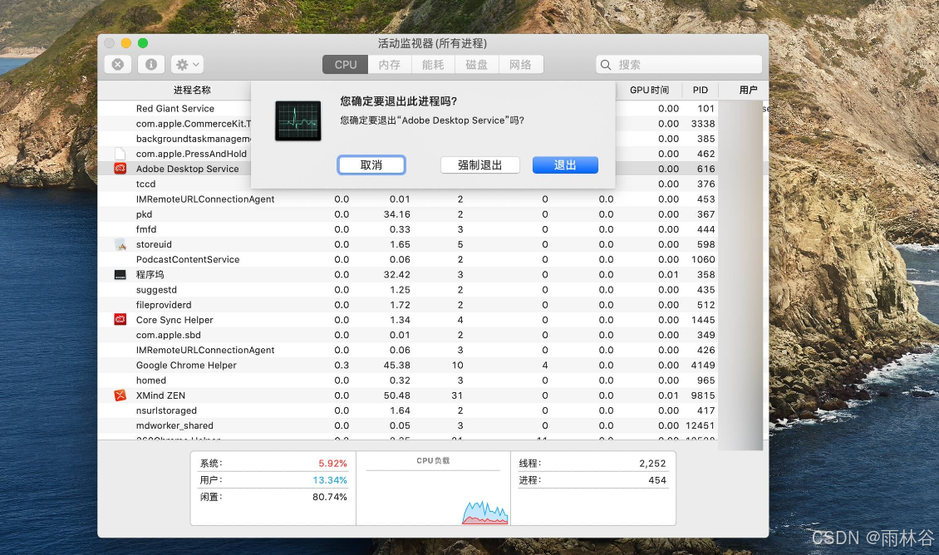Click the PID value 12451
939x555 pixels.
pos(700,425)
